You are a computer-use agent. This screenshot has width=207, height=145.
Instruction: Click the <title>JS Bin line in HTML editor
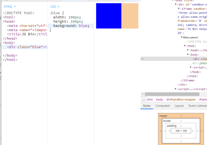(27, 34)
